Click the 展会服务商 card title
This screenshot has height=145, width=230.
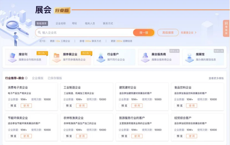pyautogui.click(x=159, y=54)
